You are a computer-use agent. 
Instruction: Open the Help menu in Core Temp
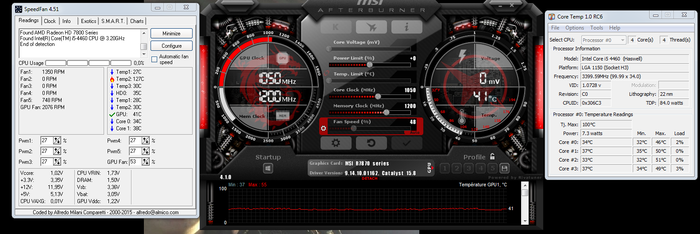tap(615, 28)
